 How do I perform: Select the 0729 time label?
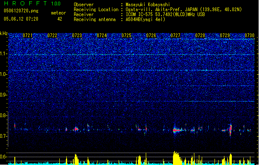tap(225, 35)
